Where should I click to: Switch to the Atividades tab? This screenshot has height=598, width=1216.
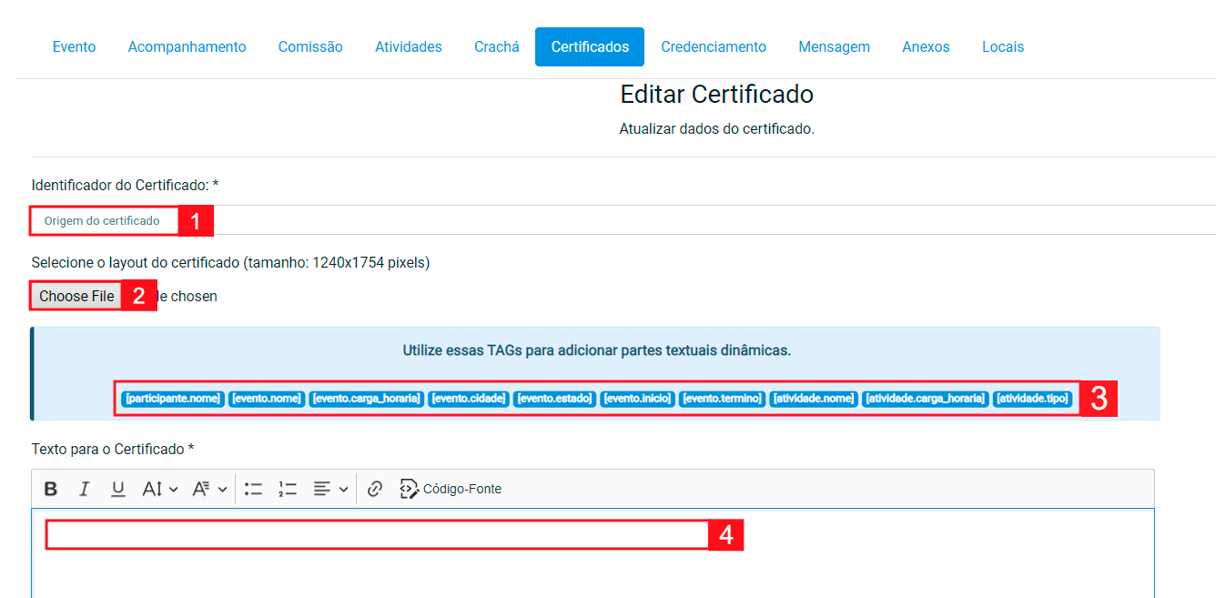408,46
